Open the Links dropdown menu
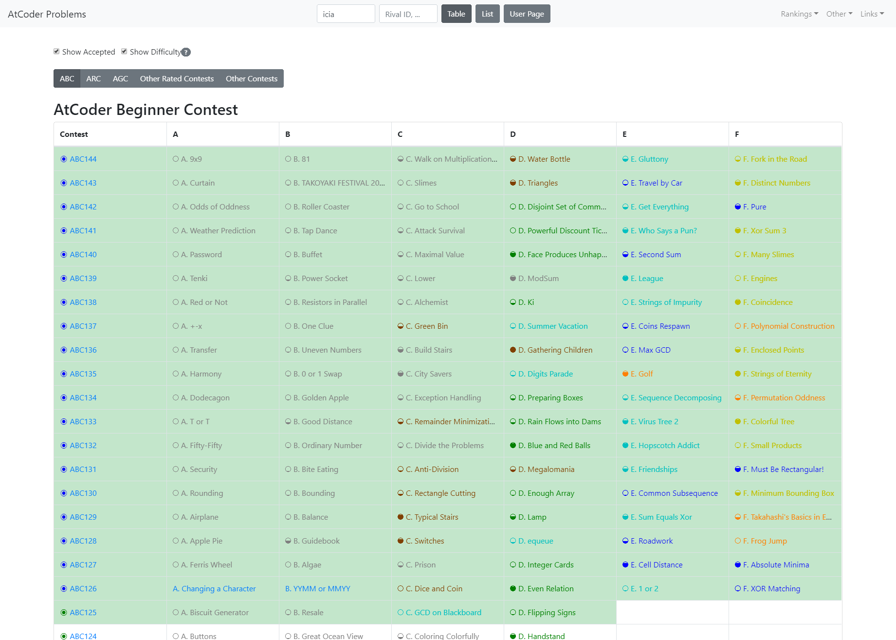896x640 pixels. coord(872,14)
